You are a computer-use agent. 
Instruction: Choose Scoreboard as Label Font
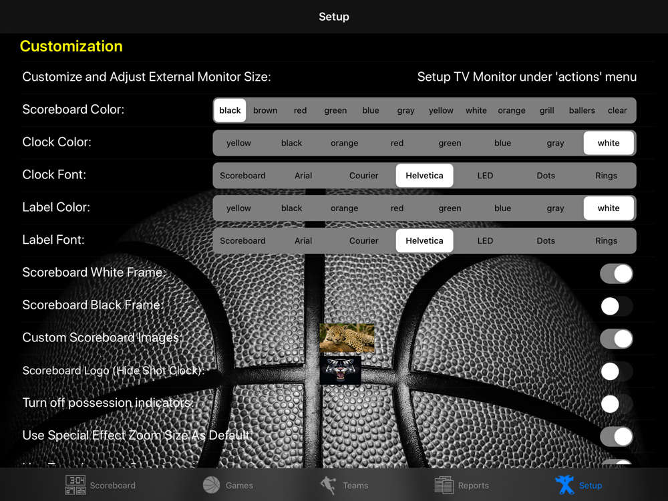243,240
